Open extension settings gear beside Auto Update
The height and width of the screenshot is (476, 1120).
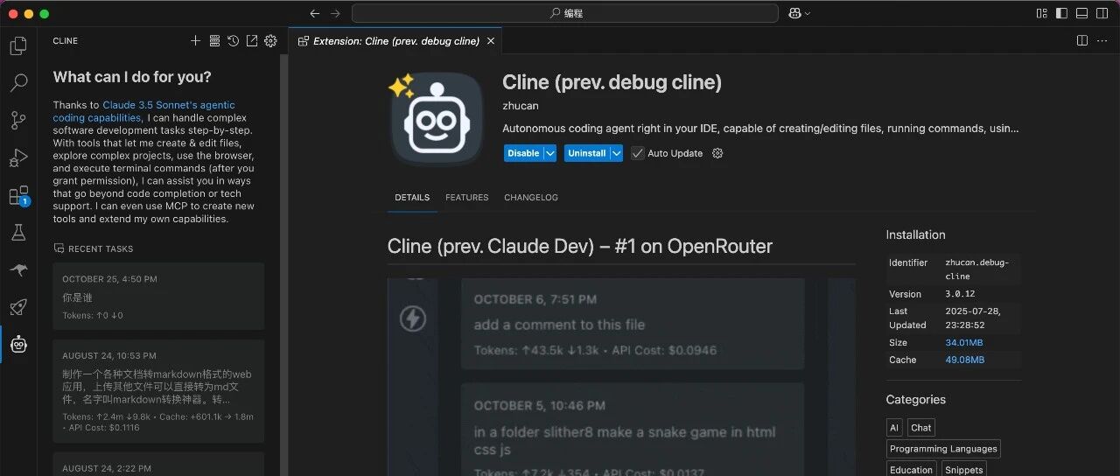pos(717,153)
